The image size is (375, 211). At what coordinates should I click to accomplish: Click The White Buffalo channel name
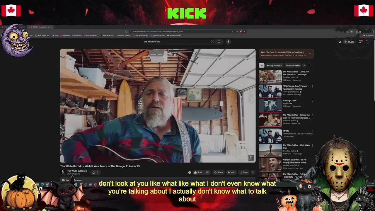(76, 171)
